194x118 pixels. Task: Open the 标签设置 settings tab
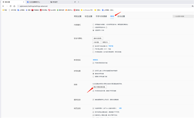tap(89, 16)
